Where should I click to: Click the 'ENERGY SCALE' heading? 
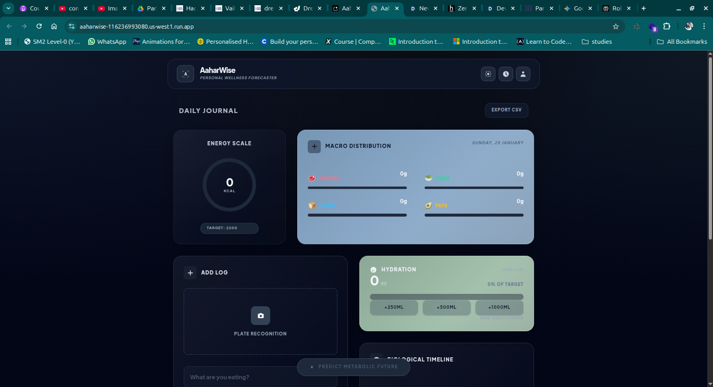[229, 143]
